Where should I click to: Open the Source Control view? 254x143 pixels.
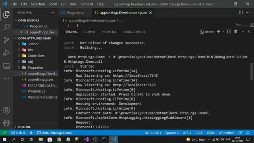point(6,40)
